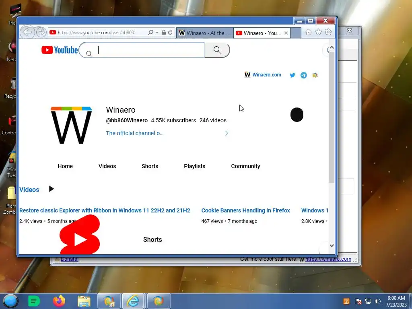Image resolution: width=412 pixels, height=309 pixels.
Task: Click the search magnifier in address bar
Action: tap(150, 32)
